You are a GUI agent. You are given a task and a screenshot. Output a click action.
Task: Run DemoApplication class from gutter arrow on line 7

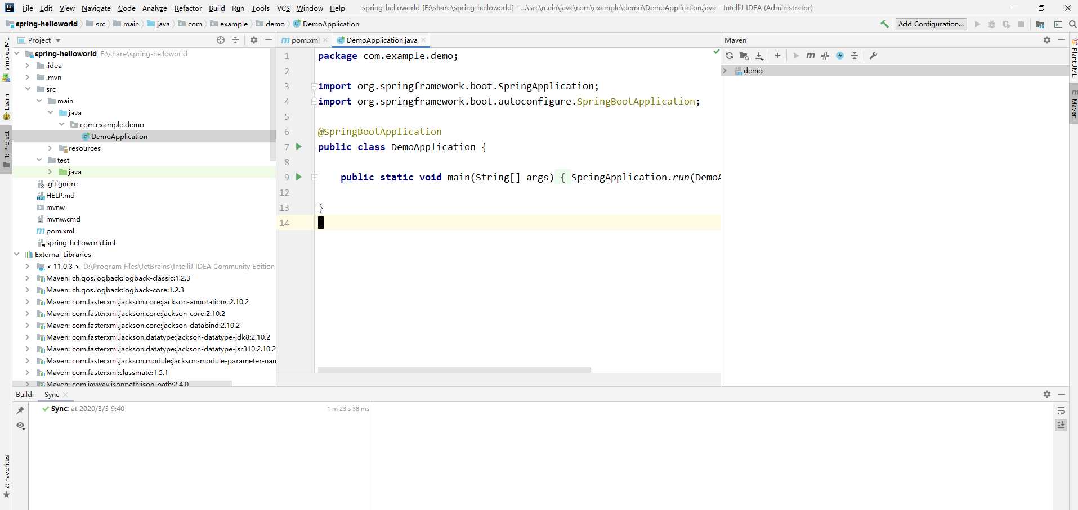point(299,147)
